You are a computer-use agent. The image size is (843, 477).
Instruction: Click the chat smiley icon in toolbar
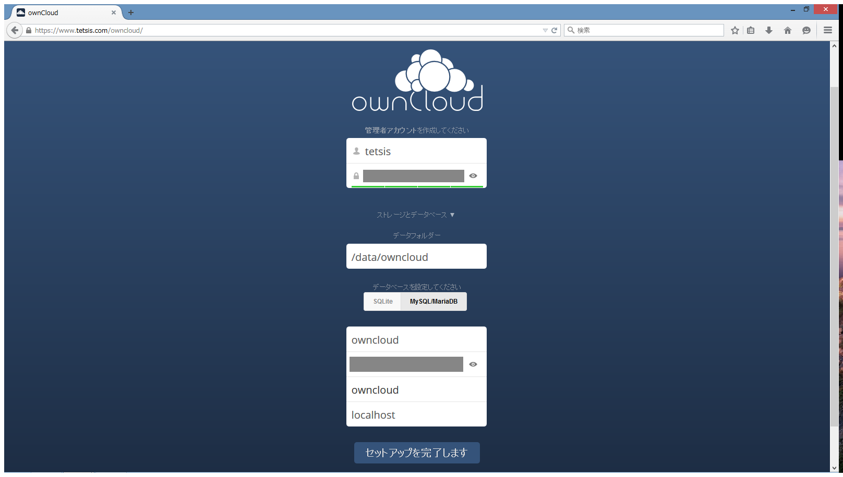[x=806, y=30]
